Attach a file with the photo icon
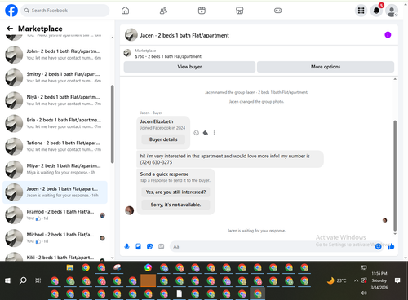Viewport: 408px width, 300px height. point(138,246)
